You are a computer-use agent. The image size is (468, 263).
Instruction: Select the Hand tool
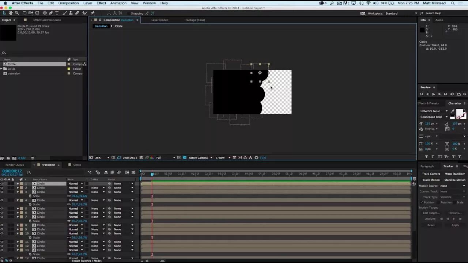coord(11,13)
